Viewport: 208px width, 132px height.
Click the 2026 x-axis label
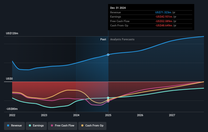coord(140,115)
